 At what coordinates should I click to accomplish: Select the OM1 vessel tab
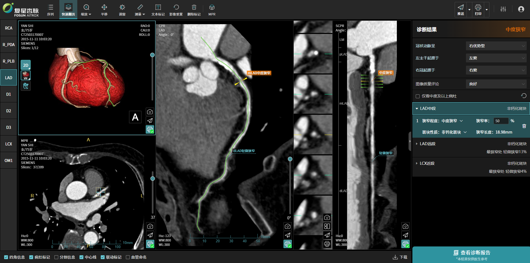[x=9, y=161]
